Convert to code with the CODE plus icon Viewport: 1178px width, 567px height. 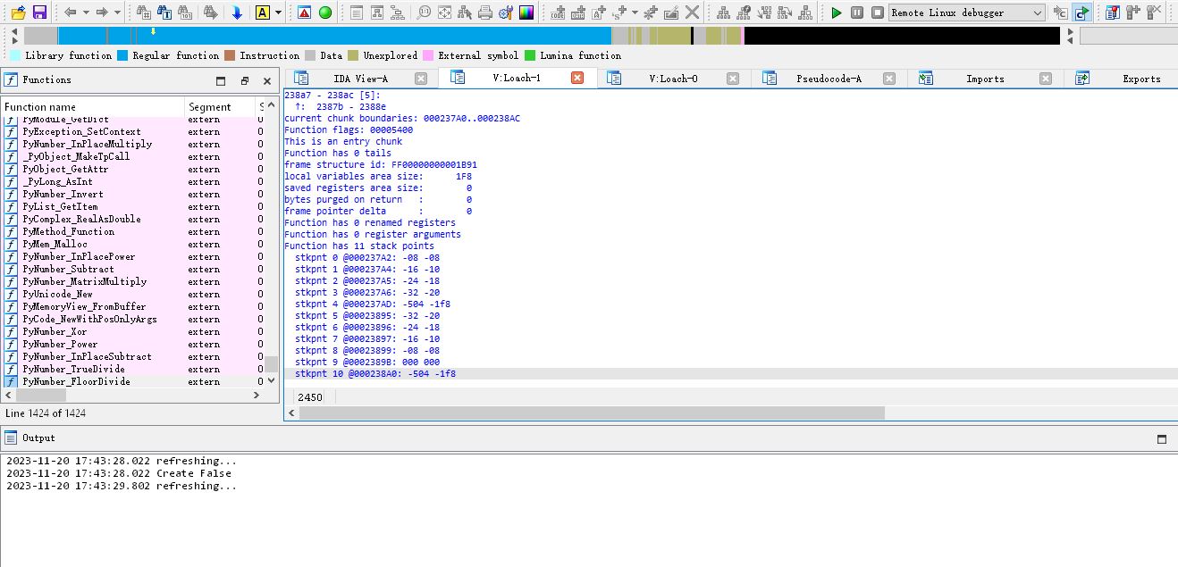tap(559, 13)
